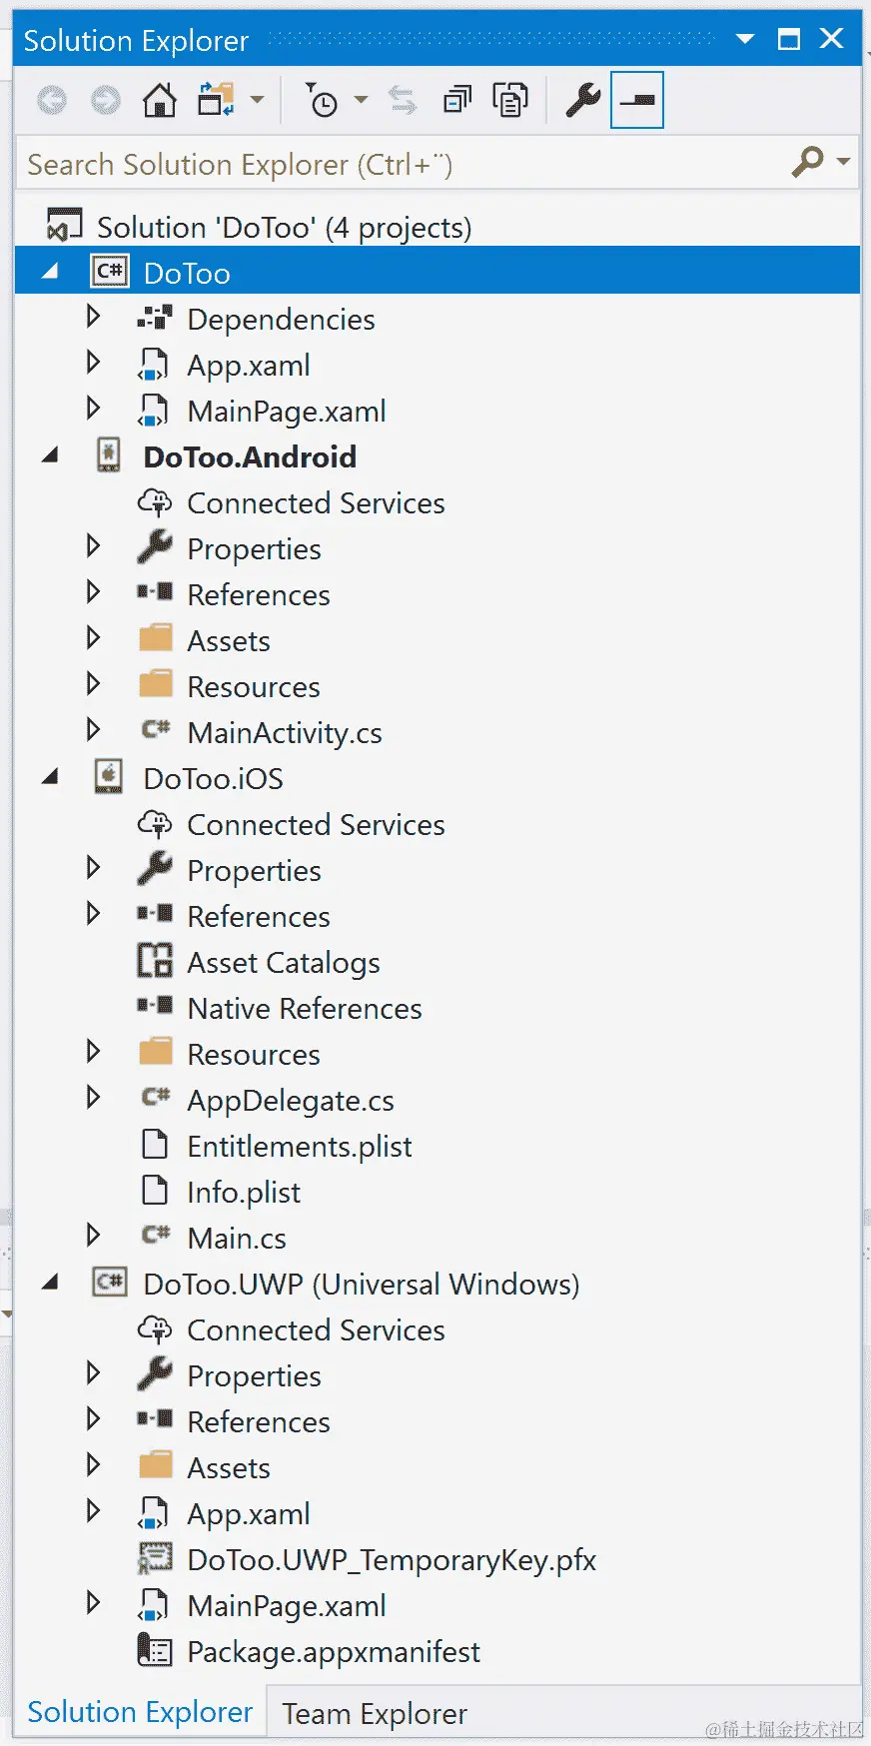This screenshot has width=871, height=1746.
Task: Toggle the Preview Selected Items button
Action: [x=637, y=100]
